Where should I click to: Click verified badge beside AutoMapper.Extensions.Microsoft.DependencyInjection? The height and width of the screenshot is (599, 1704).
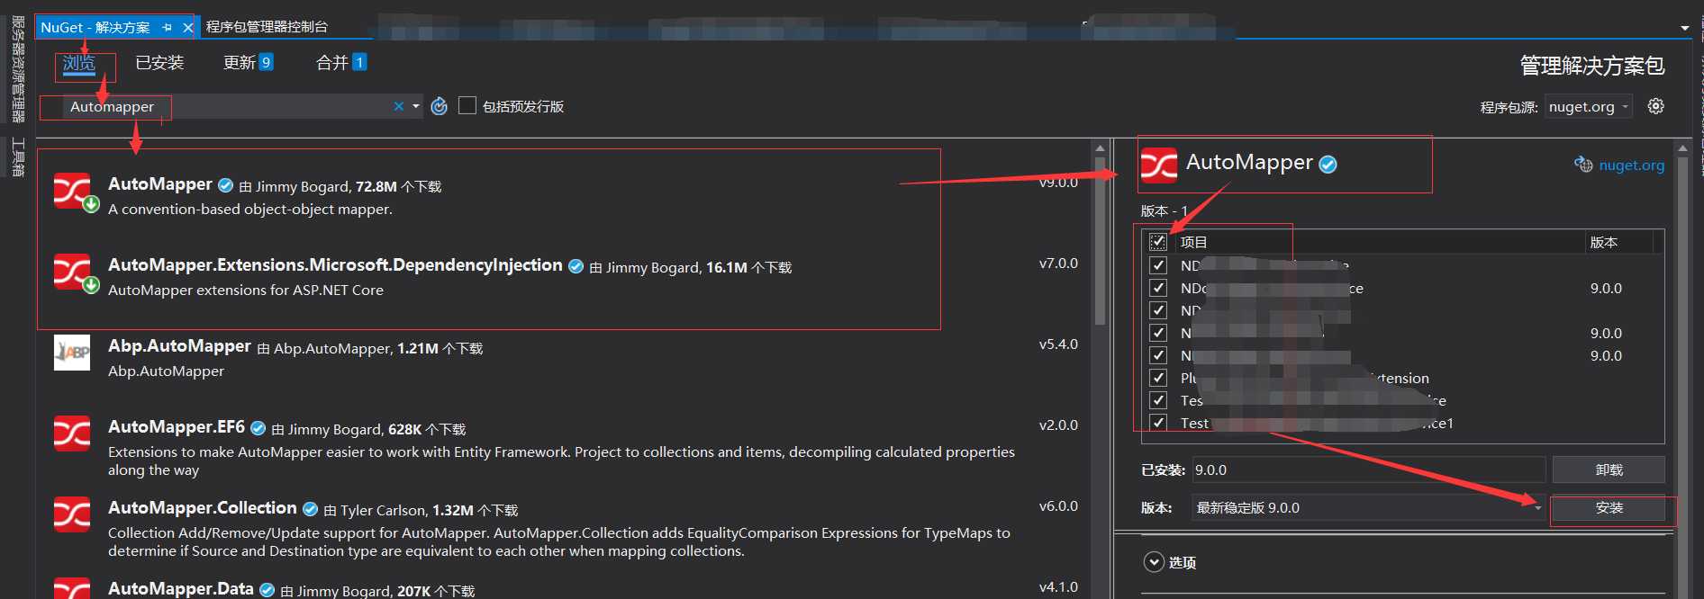pyautogui.click(x=576, y=266)
